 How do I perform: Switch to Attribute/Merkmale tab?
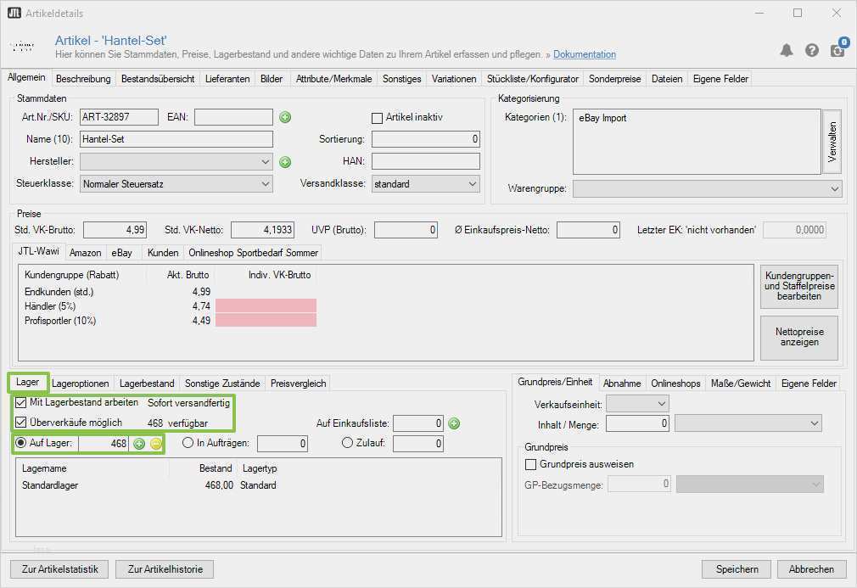334,79
